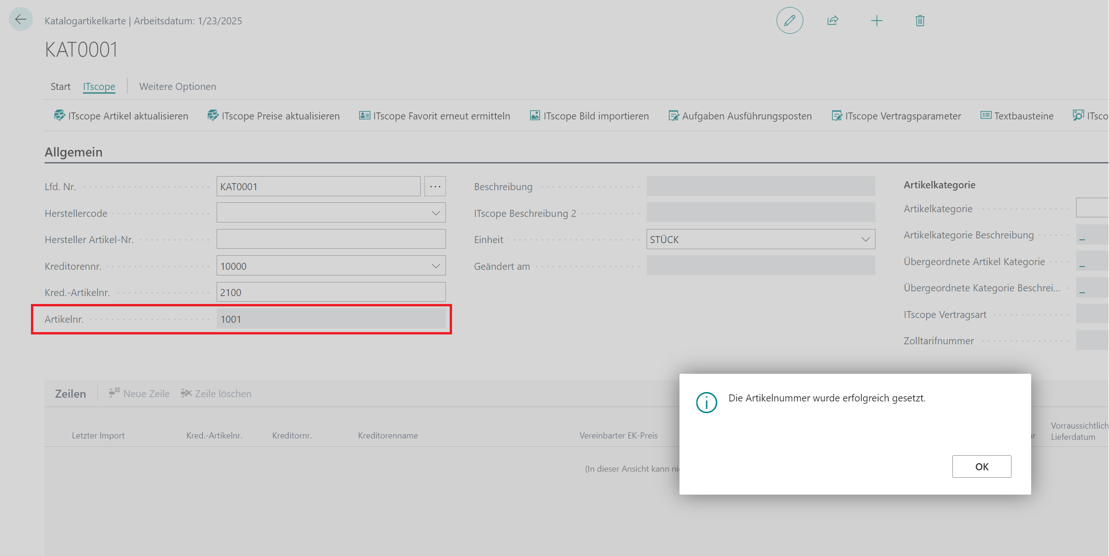Click the Lfd. Nr. ellipsis button
Viewport: 1109px width, 556px height.
point(435,186)
